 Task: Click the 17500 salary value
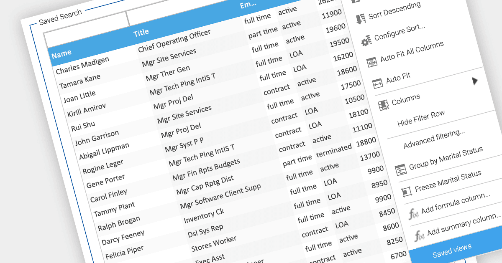(x=351, y=85)
